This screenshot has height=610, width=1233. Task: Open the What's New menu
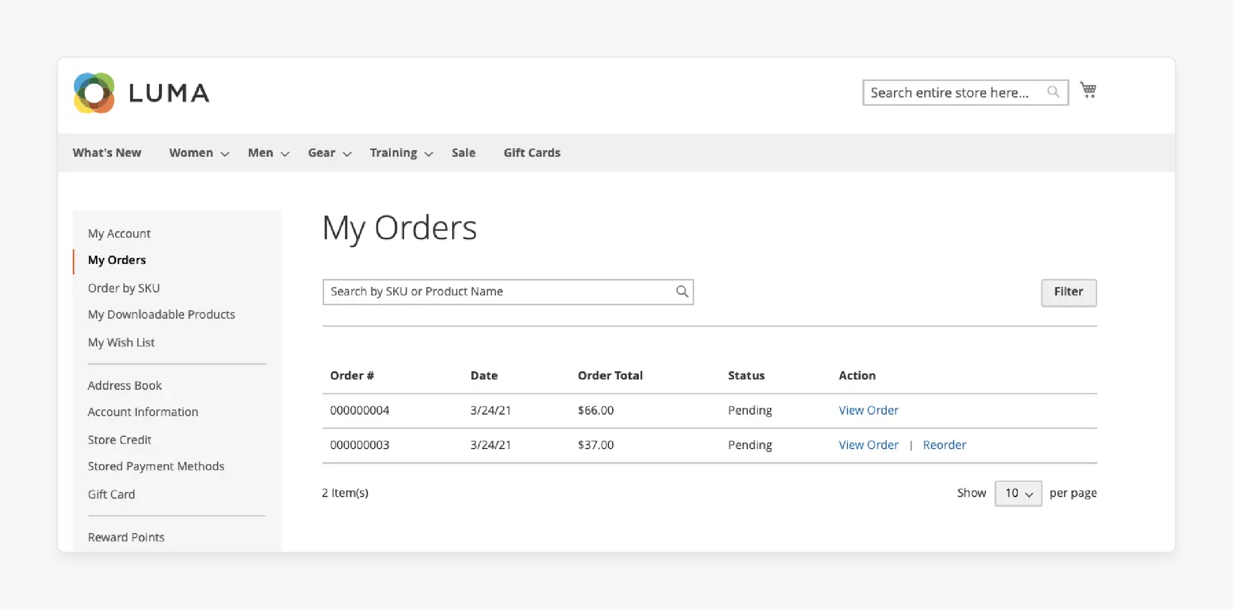point(107,153)
